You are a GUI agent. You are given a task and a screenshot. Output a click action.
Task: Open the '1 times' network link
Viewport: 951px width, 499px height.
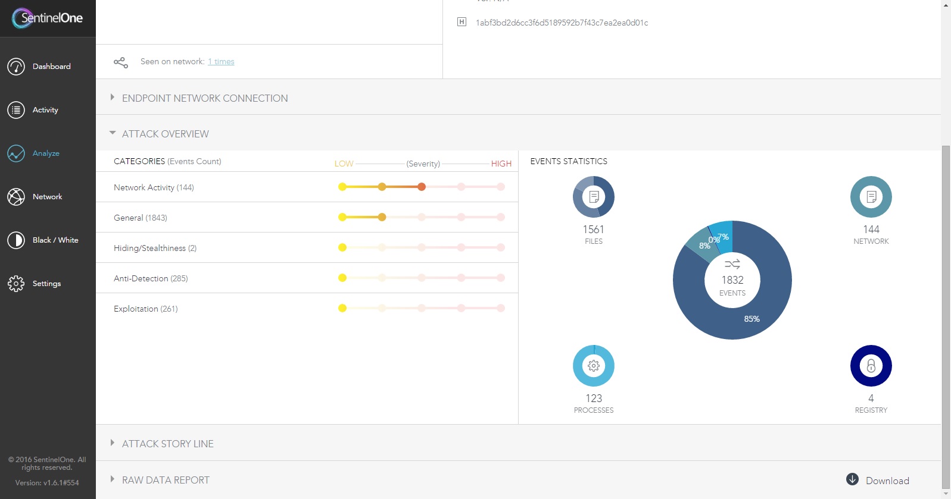pyautogui.click(x=221, y=62)
